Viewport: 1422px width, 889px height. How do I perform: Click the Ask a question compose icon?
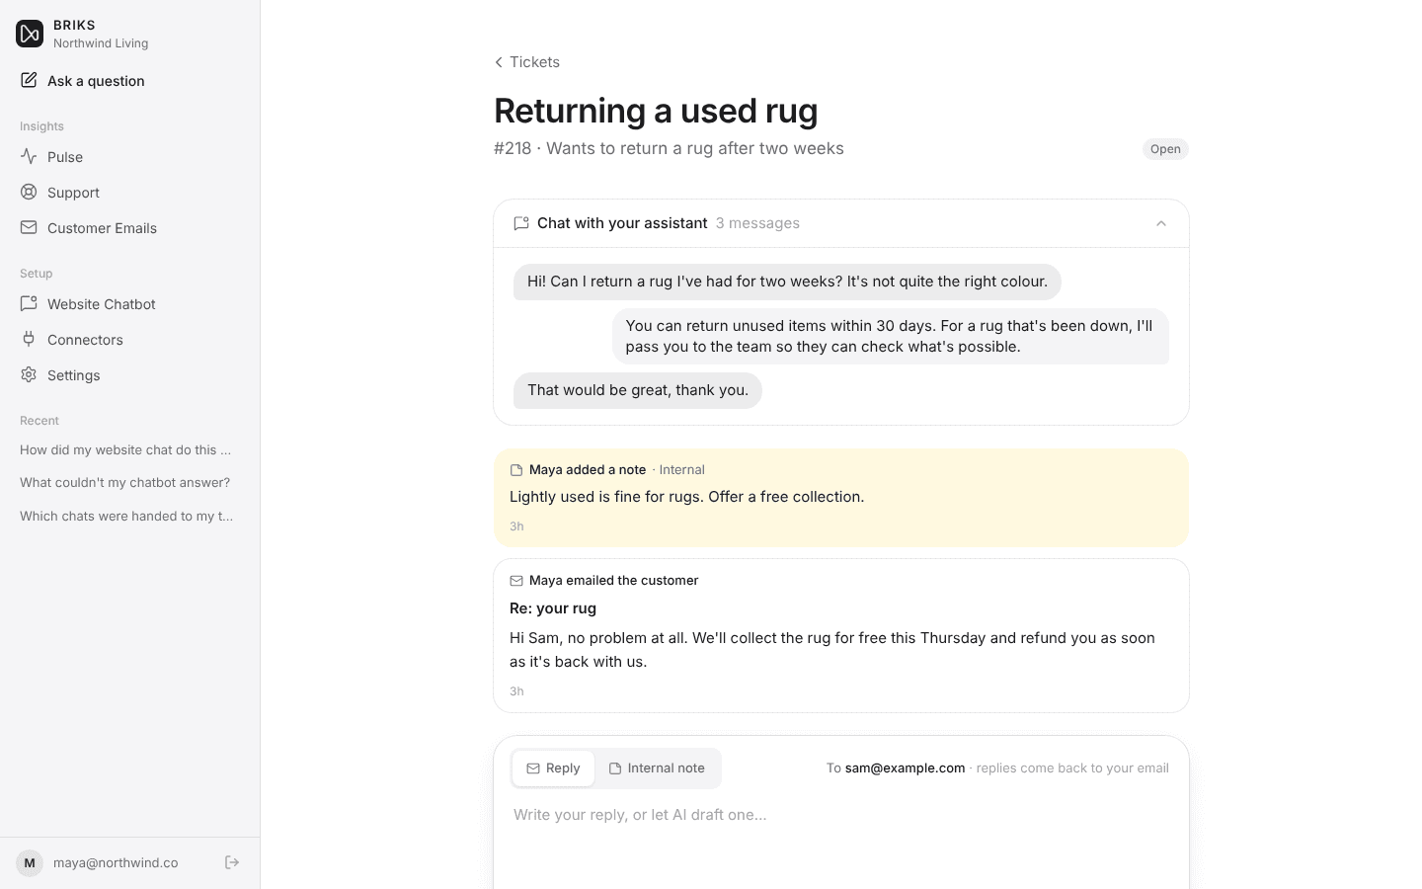29,80
